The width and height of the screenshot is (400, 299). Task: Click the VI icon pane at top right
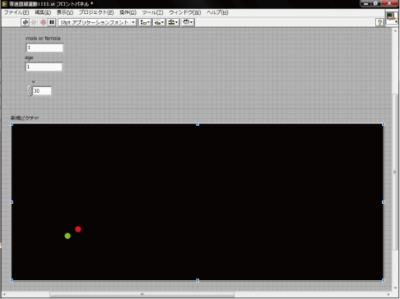click(x=392, y=18)
